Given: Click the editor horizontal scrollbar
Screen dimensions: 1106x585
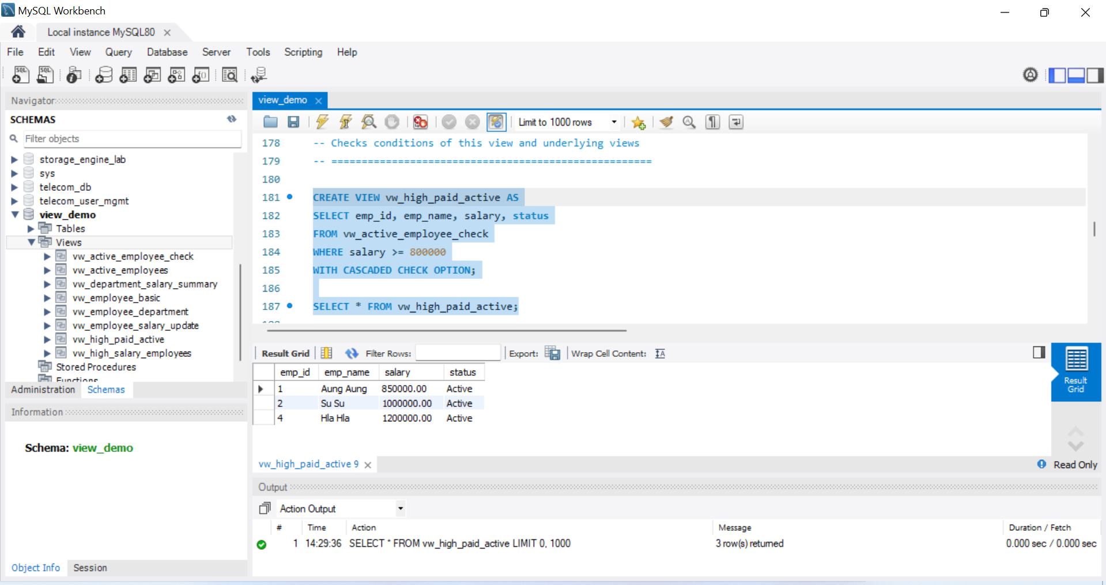Looking at the screenshot, I should click(447, 331).
